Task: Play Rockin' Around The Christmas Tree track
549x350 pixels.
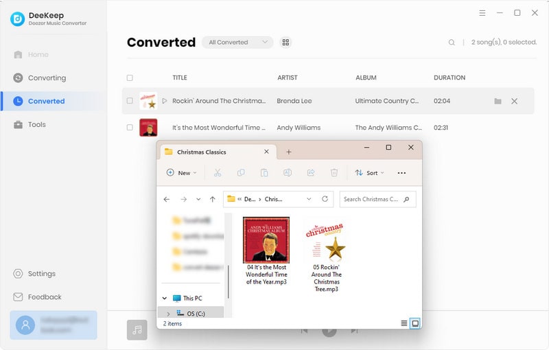Action: pyautogui.click(x=164, y=101)
